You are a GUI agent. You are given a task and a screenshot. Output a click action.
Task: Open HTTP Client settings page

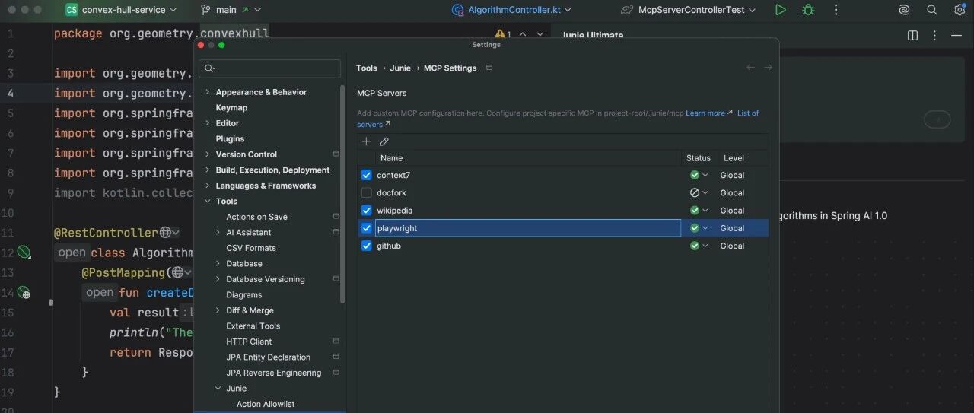[249, 342]
